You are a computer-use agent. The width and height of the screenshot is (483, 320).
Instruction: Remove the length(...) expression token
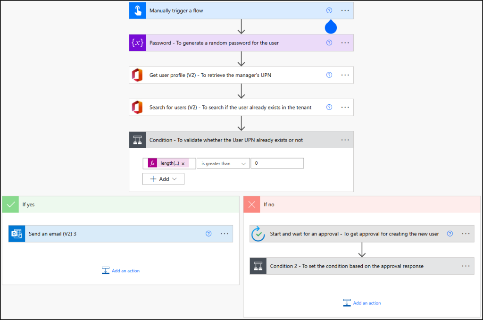pos(183,164)
